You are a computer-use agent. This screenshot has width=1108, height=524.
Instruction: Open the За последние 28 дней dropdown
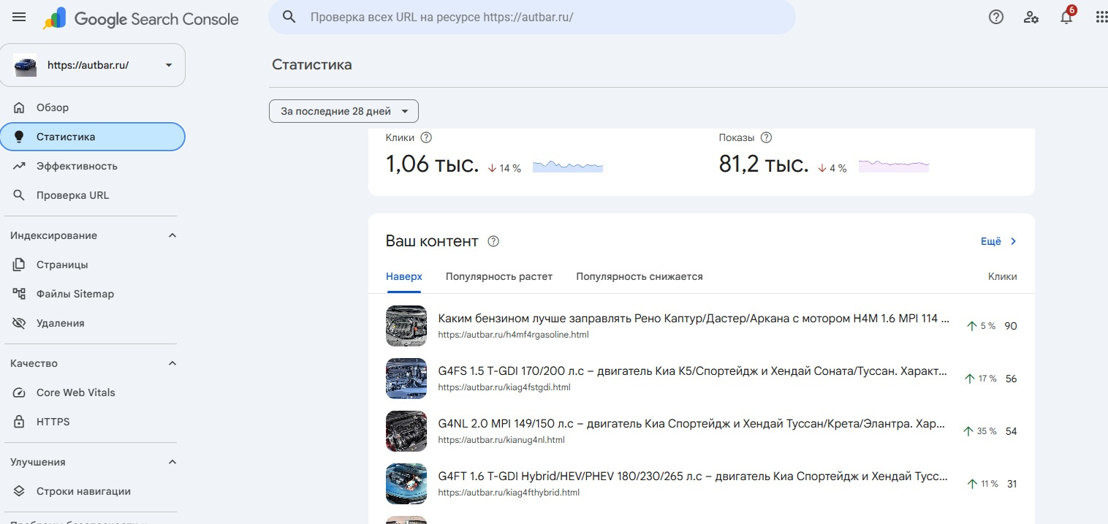344,111
